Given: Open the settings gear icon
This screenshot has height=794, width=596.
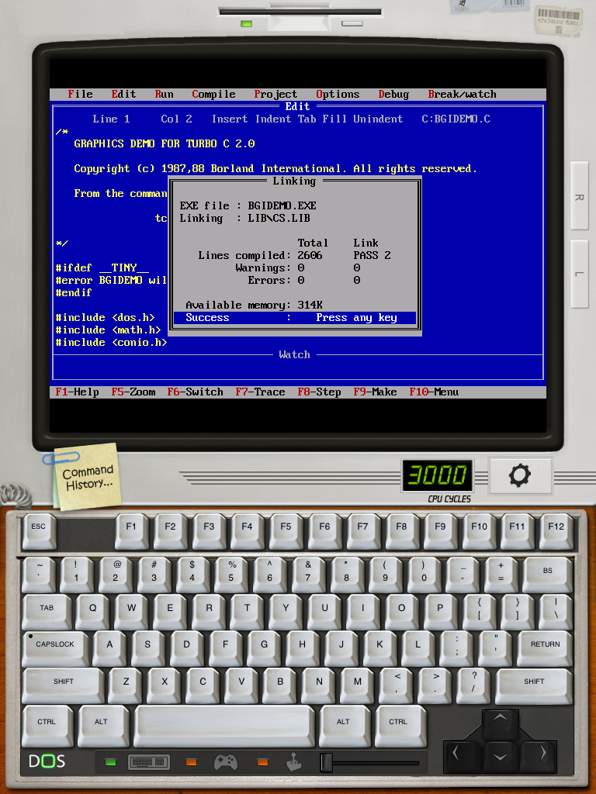Looking at the screenshot, I should 520,476.
